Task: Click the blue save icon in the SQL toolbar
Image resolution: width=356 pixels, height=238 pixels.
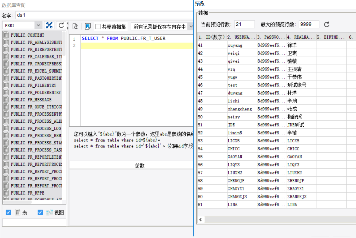Action: (x=88, y=26)
